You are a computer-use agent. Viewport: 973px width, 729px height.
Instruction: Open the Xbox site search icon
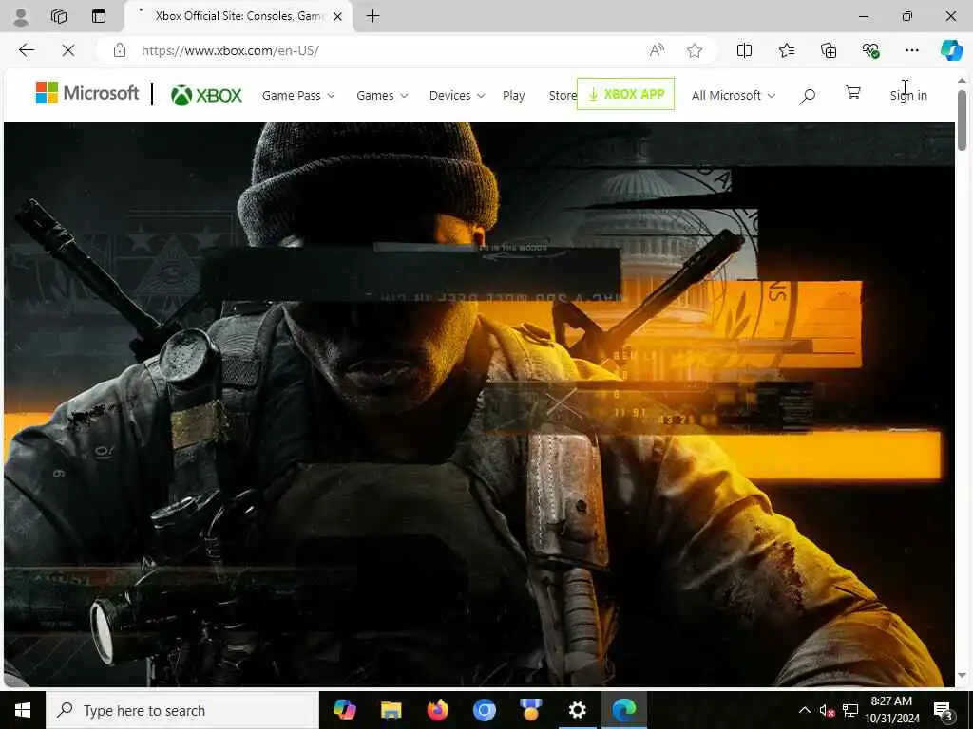pos(807,96)
